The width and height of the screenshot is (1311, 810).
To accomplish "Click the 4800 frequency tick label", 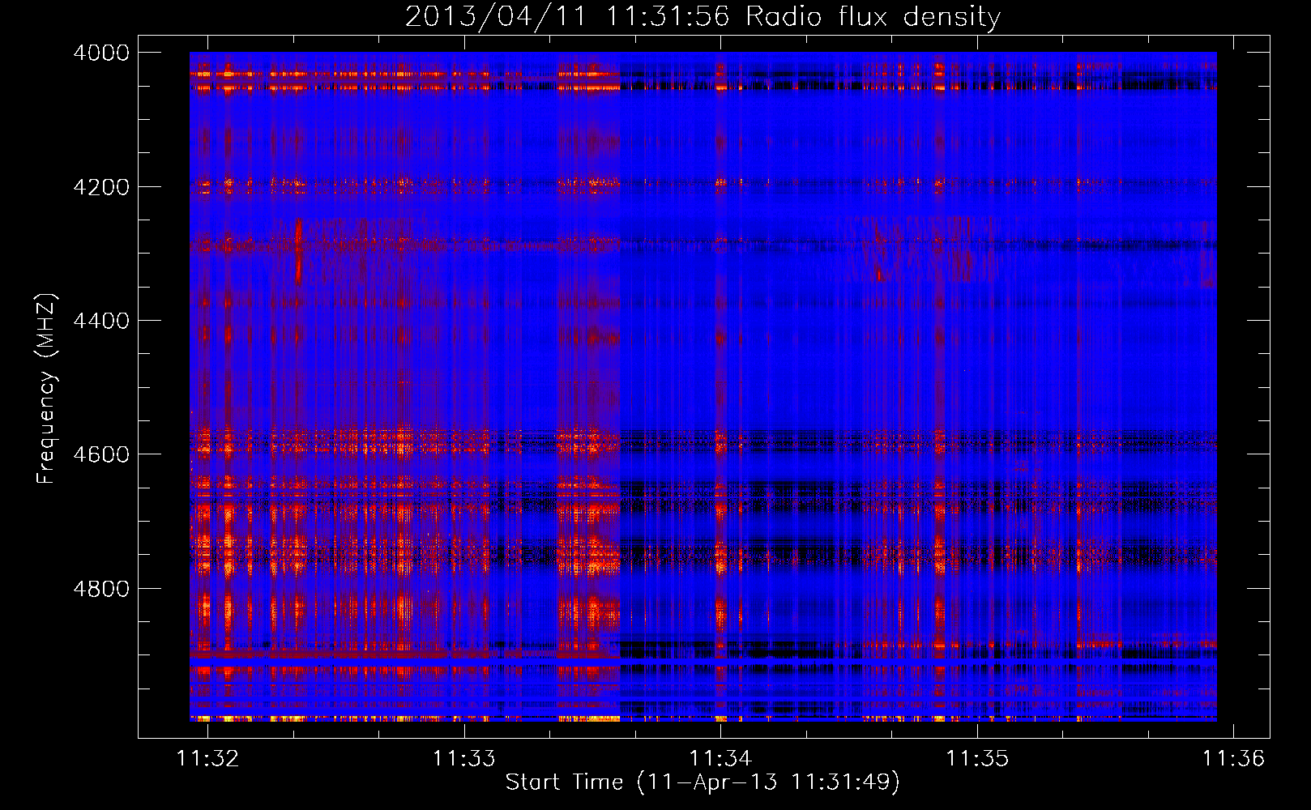I will pyautogui.click(x=101, y=589).
